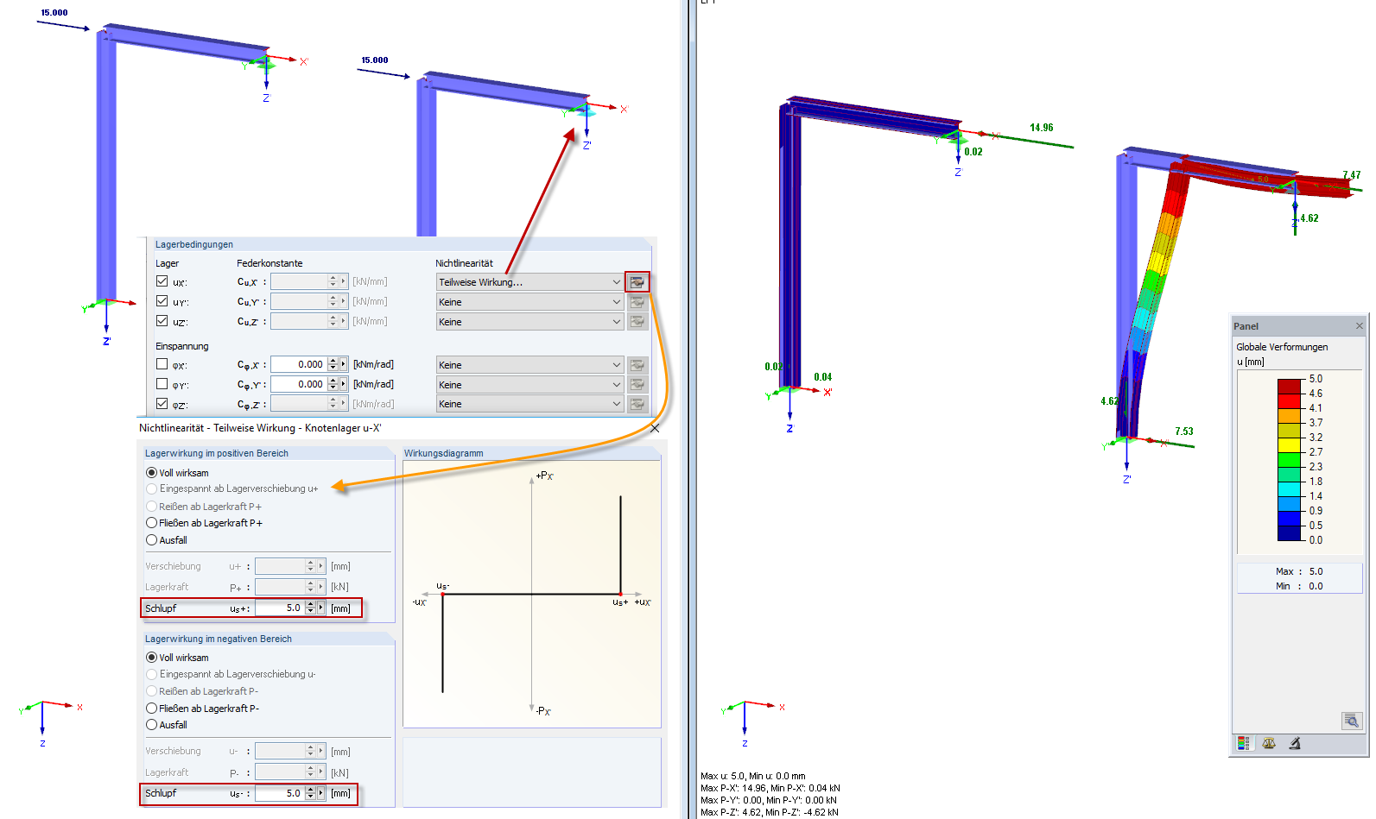Open nonlinearity edit dialog for uX' row
This screenshot has width=1376, height=819.
click(x=637, y=282)
